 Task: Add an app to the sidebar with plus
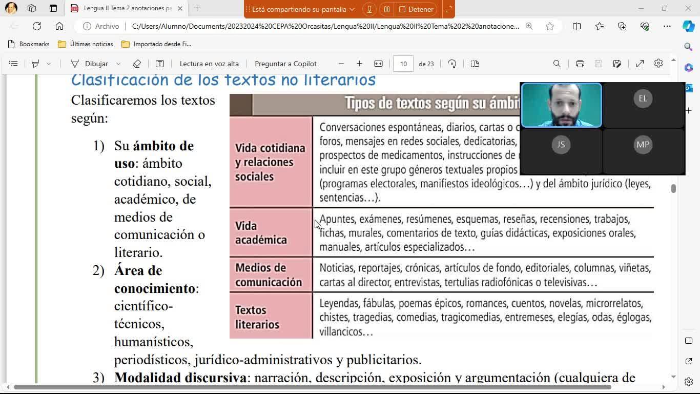(x=688, y=110)
